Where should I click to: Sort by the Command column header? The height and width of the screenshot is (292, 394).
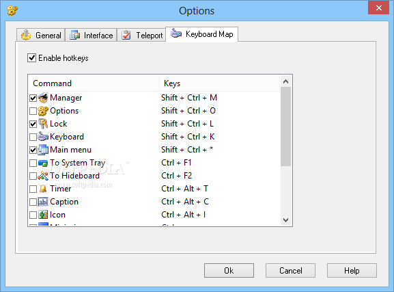point(94,83)
